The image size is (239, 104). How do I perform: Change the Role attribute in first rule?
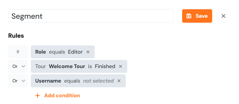(x=41, y=52)
